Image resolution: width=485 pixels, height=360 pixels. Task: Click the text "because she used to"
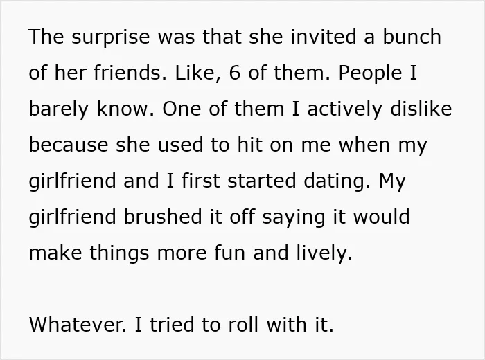coord(130,145)
